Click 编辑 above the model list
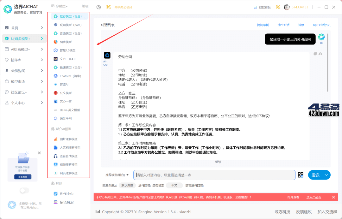The image size is (342, 219). (85, 6)
